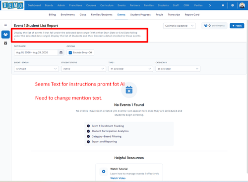Select the Events report tab
248x182 pixels.
tap(122, 15)
